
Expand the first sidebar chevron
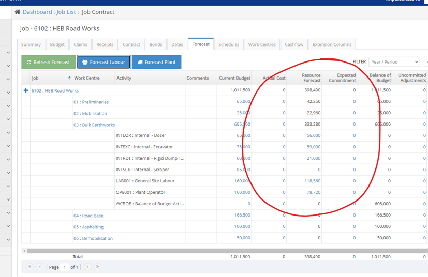point(8,52)
